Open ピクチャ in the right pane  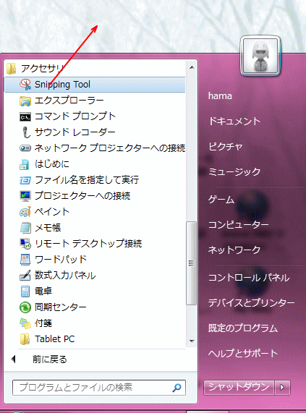tap(225, 146)
